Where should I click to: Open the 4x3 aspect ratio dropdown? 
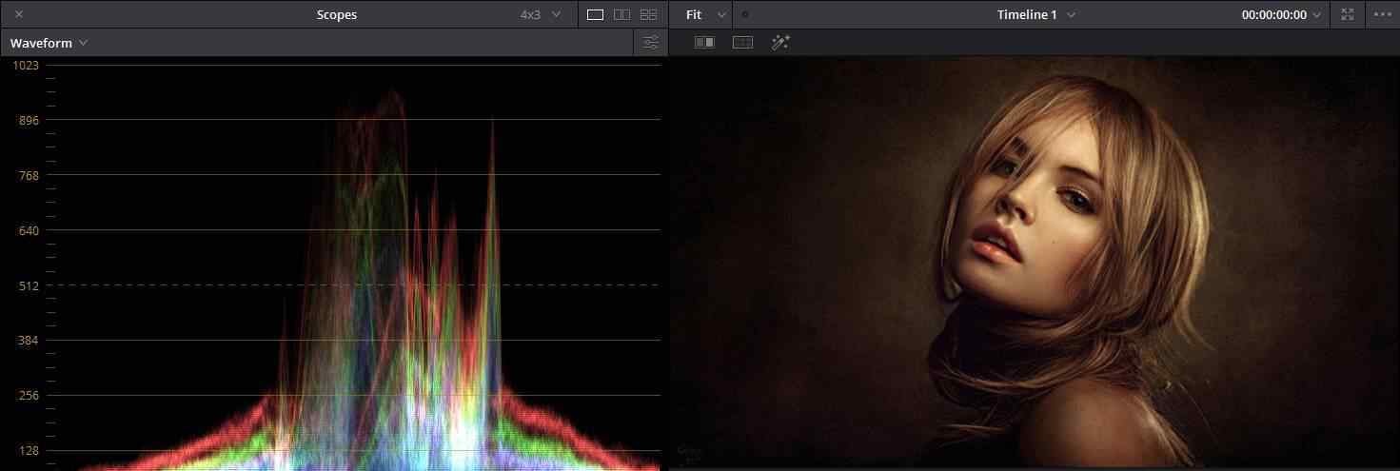[x=540, y=14]
